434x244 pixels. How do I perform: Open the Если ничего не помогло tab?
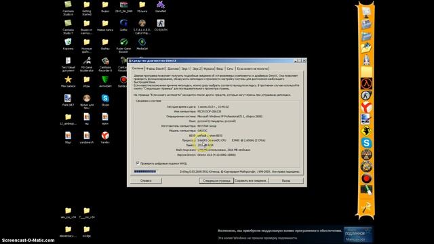click(x=252, y=68)
